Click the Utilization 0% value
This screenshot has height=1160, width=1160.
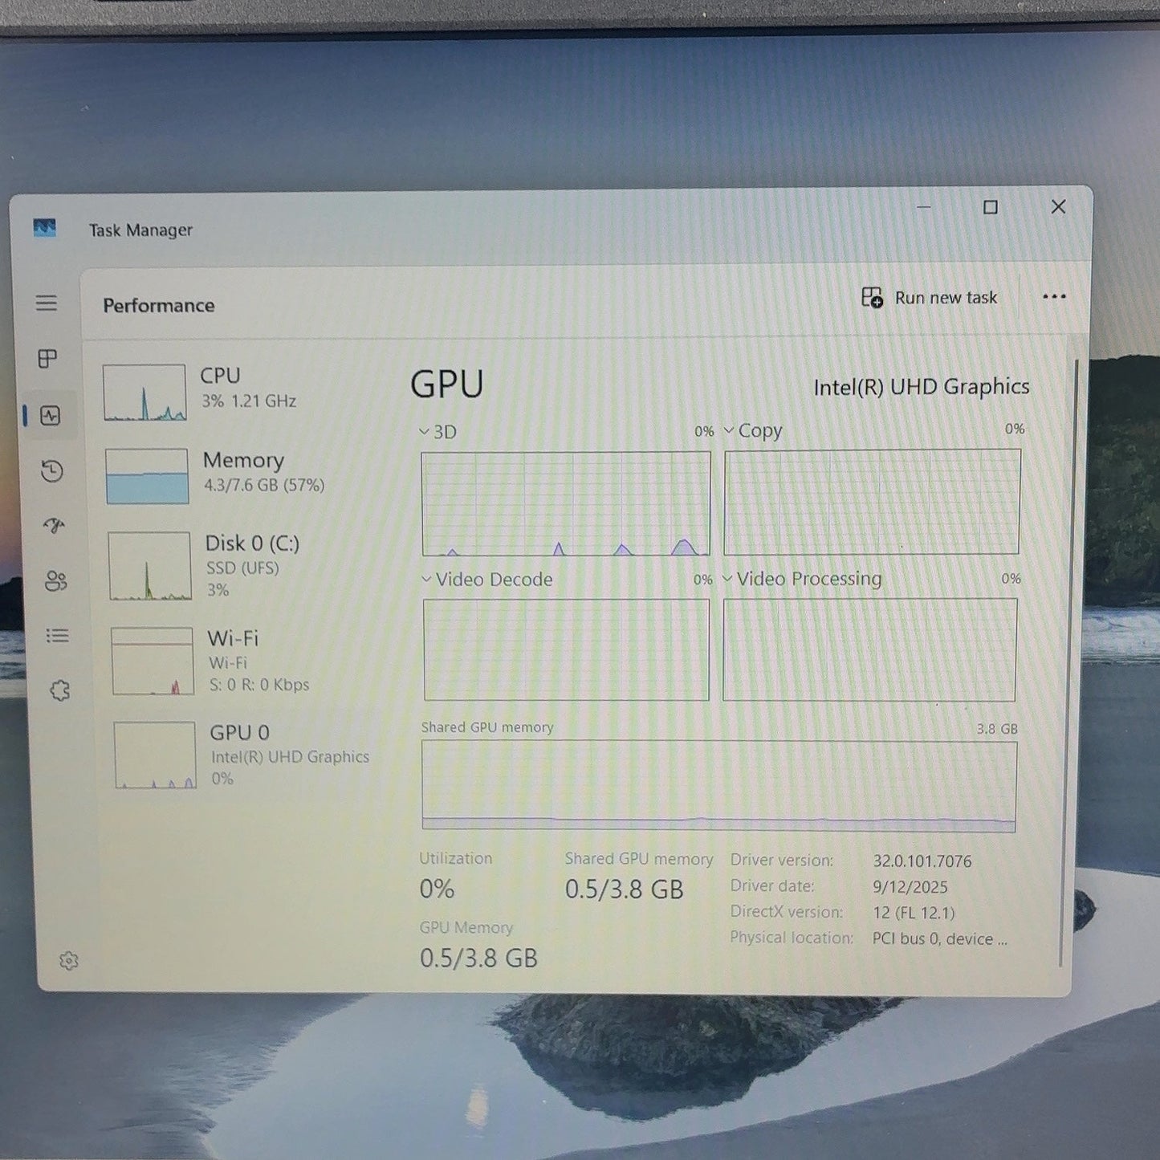[438, 889]
